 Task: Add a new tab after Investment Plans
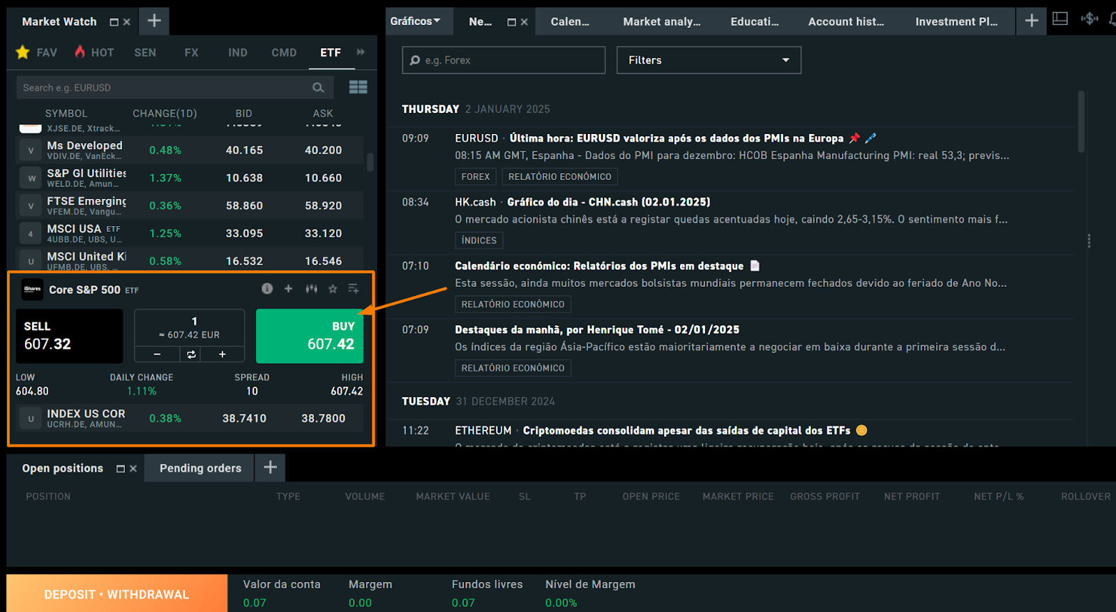coord(1032,21)
